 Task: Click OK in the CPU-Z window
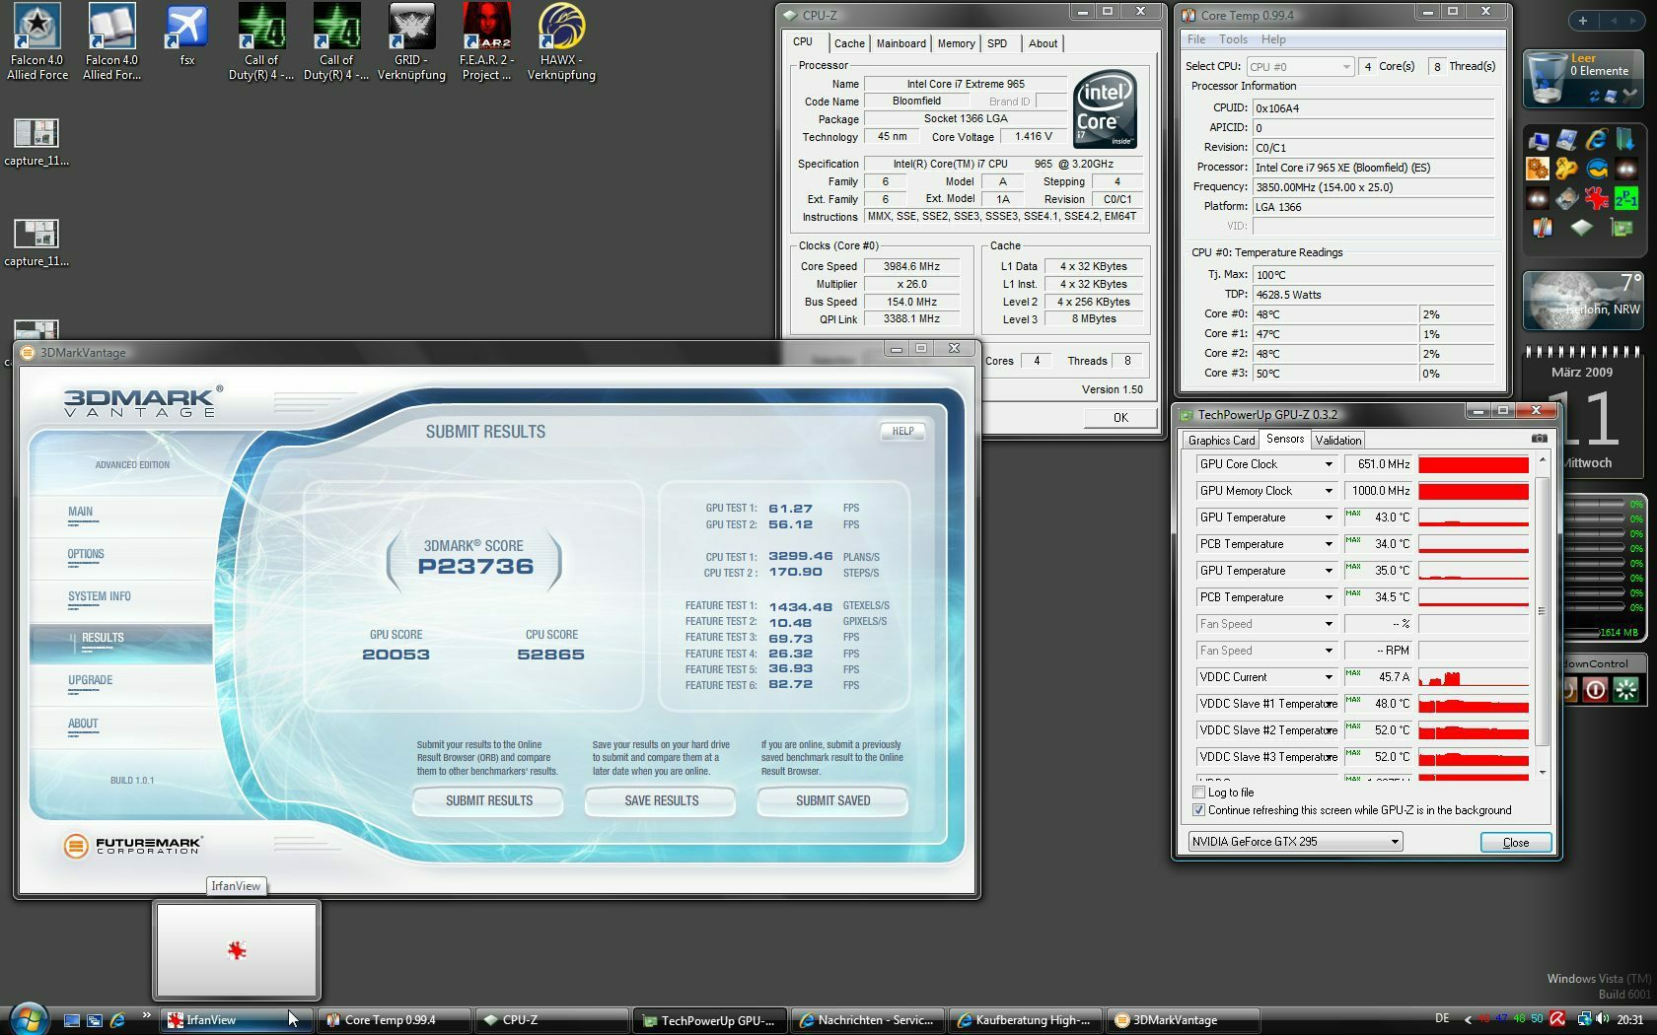1120,417
